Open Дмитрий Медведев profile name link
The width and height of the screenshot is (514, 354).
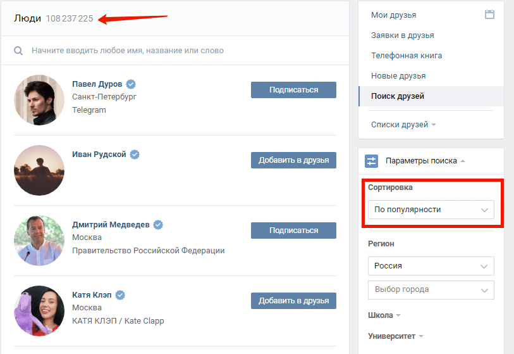point(111,225)
